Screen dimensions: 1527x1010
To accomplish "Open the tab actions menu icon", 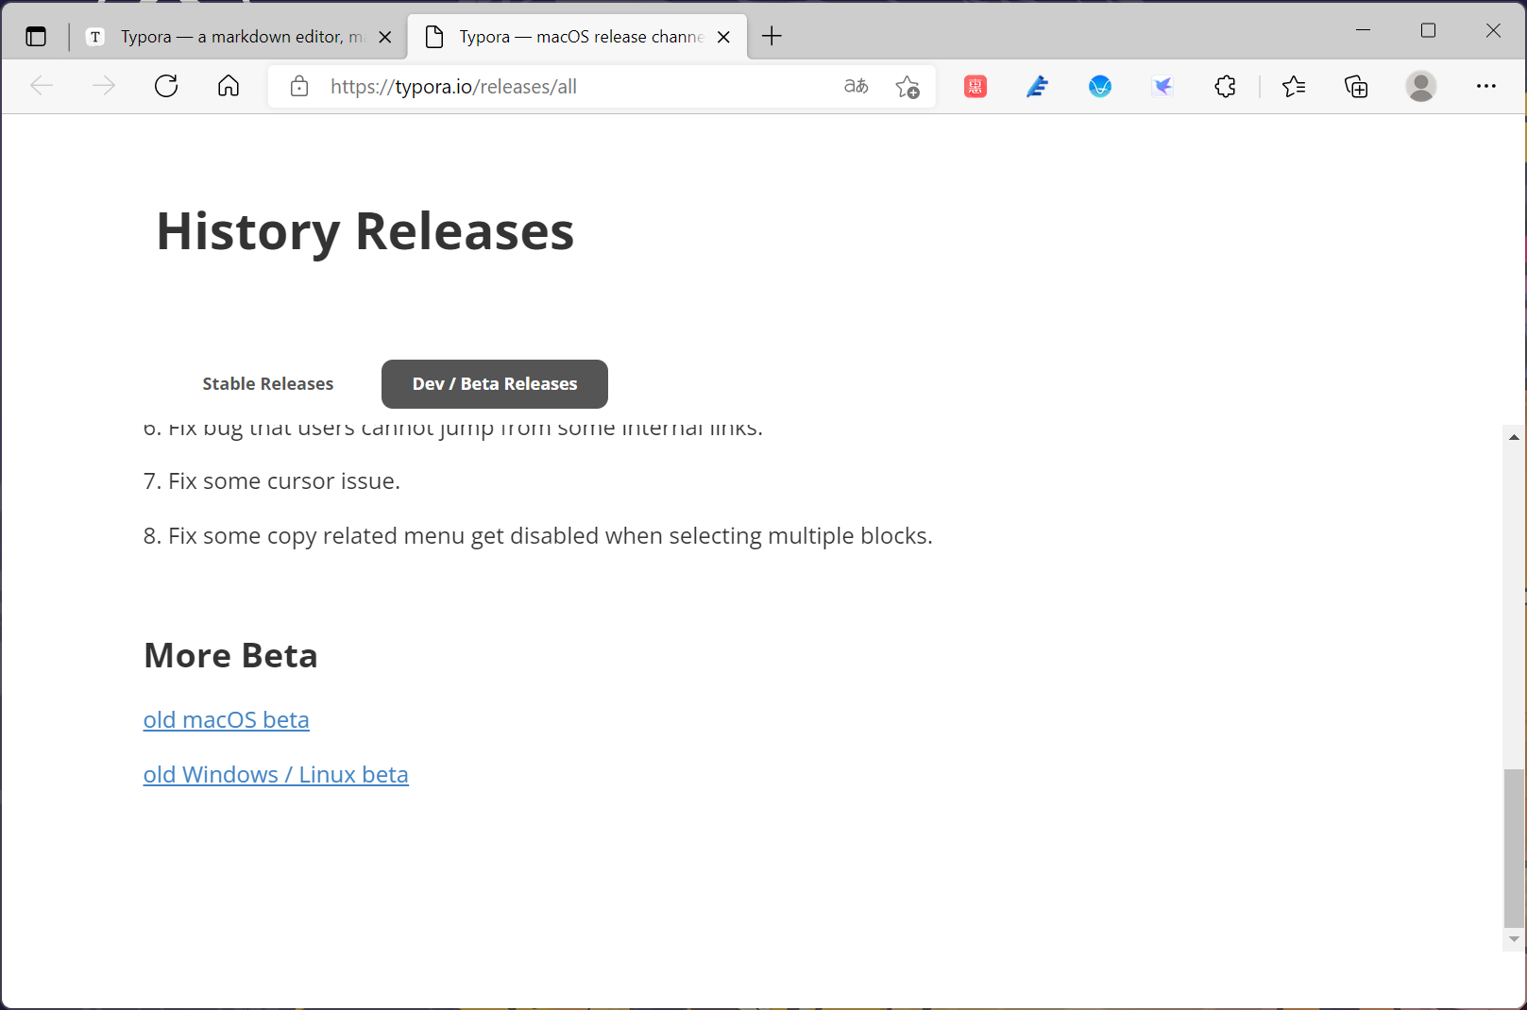I will tap(36, 37).
